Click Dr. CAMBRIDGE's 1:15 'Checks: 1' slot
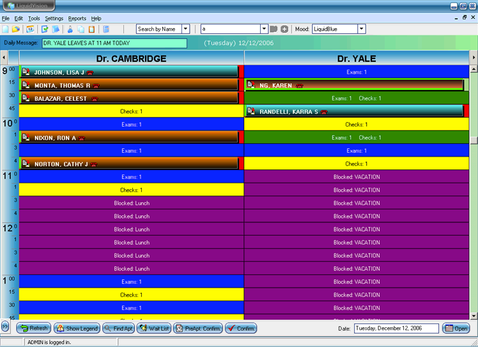 pyautogui.click(x=132, y=295)
